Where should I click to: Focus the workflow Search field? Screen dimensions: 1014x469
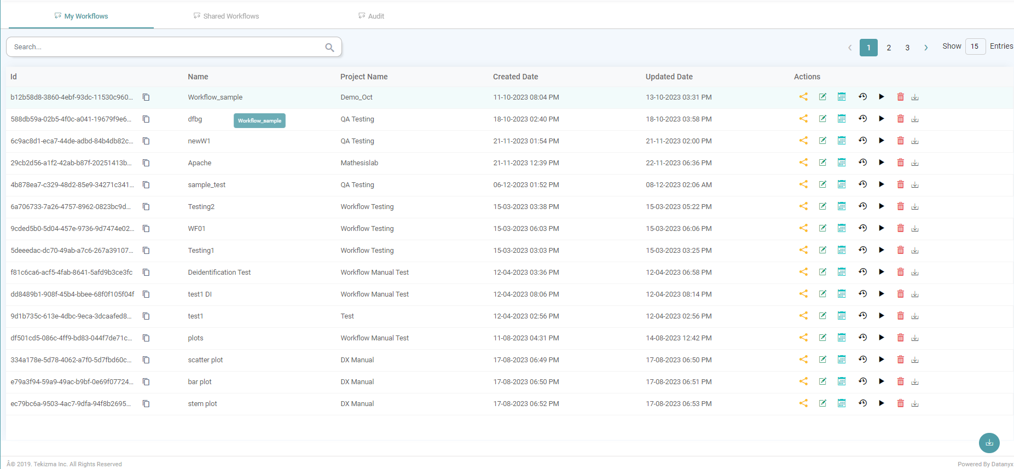pyautogui.click(x=164, y=47)
